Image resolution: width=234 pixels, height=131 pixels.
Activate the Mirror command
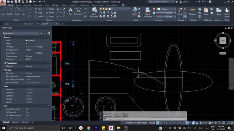point(50,13)
